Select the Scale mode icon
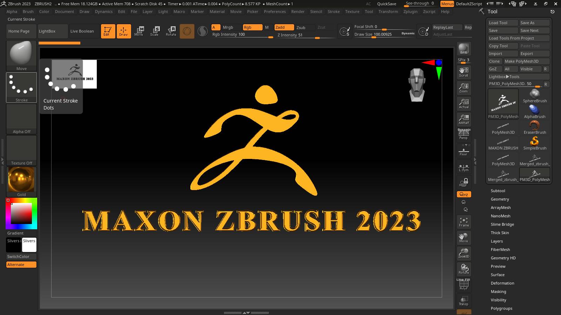Viewport: 561px width, 315px height. point(155,31)
